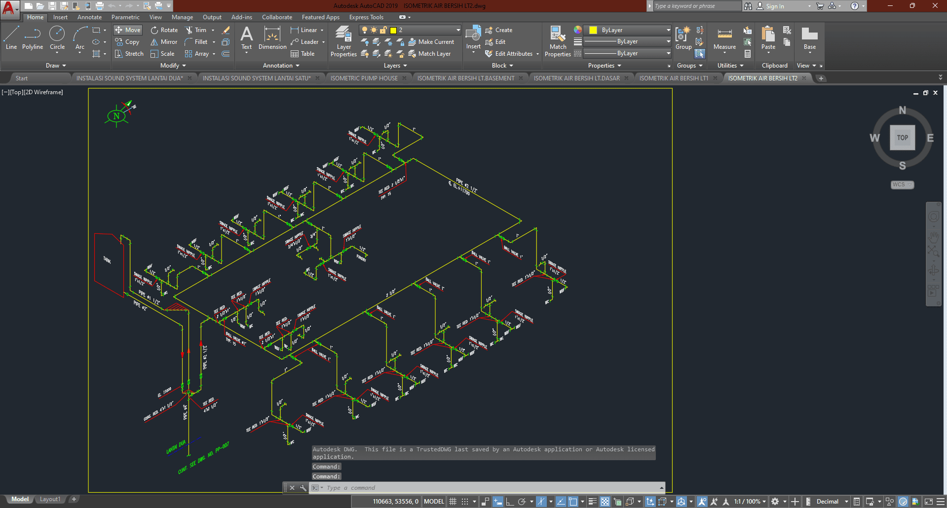The width and height of the screenshot is (947, 508).
Task: Toggle the drawing grid display
Action: point(453,502)
